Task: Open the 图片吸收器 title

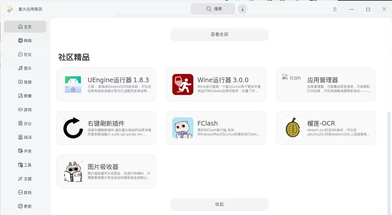Action: point(103,167)
